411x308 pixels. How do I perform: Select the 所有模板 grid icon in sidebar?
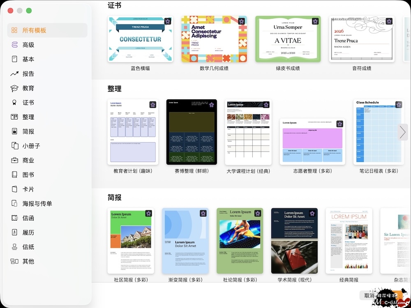click(x=14, y=30)
